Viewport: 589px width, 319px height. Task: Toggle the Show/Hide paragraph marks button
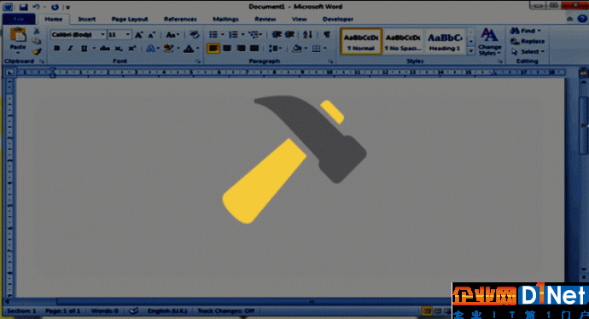pos(327,34)
